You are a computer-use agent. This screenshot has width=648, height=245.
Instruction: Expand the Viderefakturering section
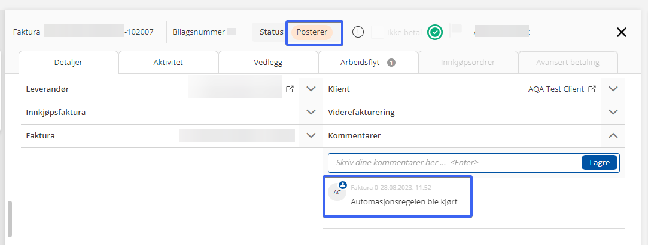coord(613,112)
